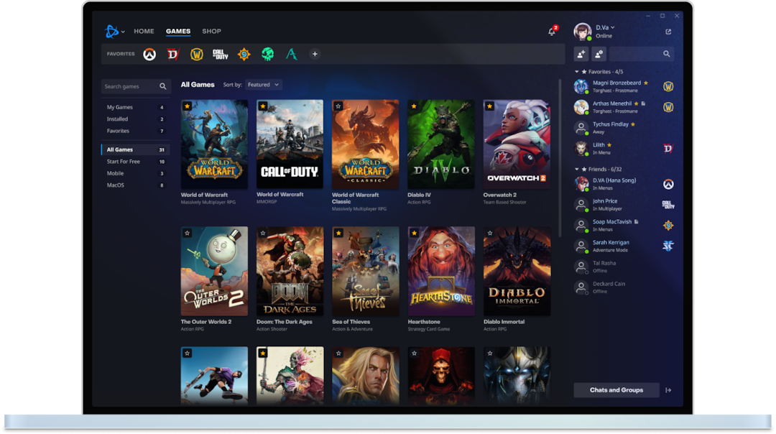Select Overwatch in the favorites bar

pyautogui.click(x=148, y=53)
